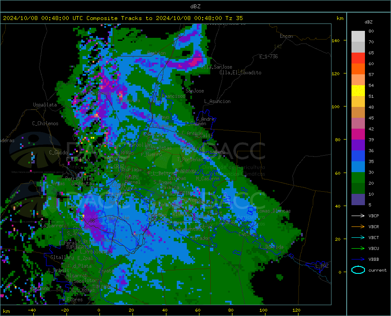The height and width of the screenshot is (316, 391).
Task: Select the red 60–65 dBZ swatch
Action: click(358, 58)
